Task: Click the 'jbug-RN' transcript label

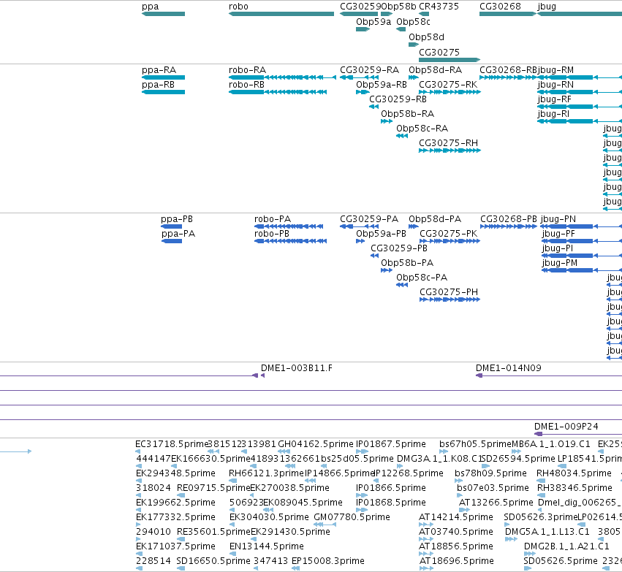Action: (x=555, y=85)
